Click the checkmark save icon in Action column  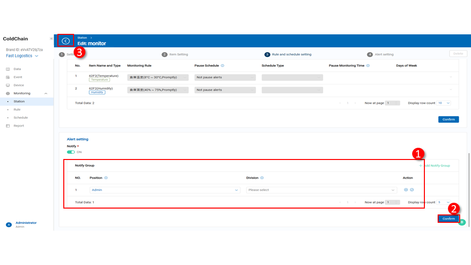tap(412, 190)
